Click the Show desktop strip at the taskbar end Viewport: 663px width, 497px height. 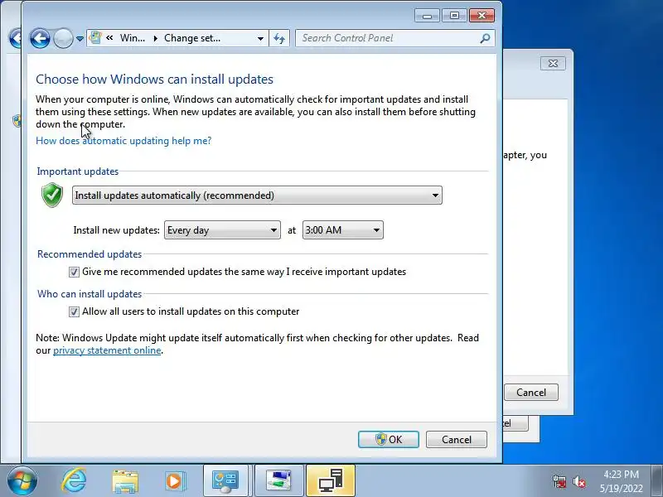[x=657, y=481]
